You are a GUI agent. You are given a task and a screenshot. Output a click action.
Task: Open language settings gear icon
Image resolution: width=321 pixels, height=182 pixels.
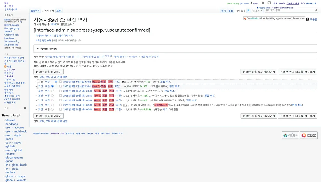(25, 108)
